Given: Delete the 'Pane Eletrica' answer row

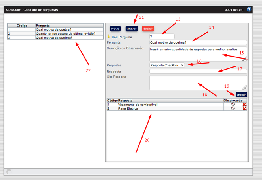Looking at the screenshot, I should click(x=244, y=108).
